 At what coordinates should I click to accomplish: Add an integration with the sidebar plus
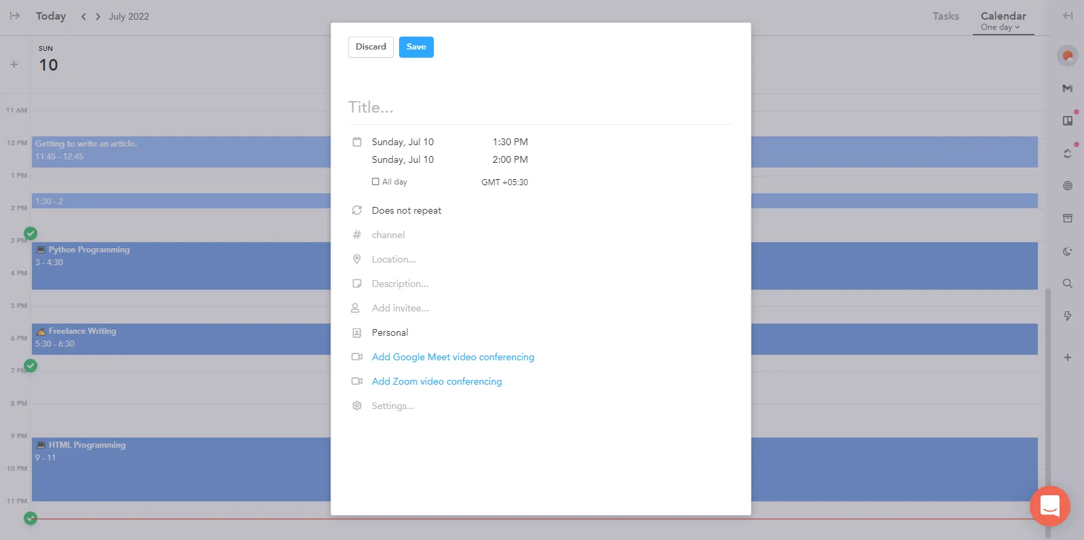(x=1068, y=358)
